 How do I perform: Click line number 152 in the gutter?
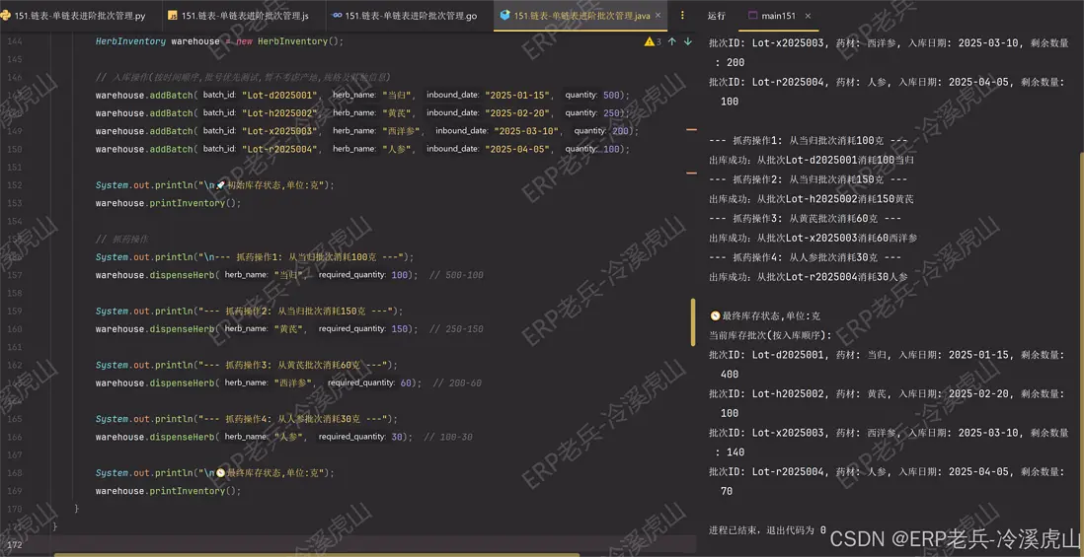14,185
